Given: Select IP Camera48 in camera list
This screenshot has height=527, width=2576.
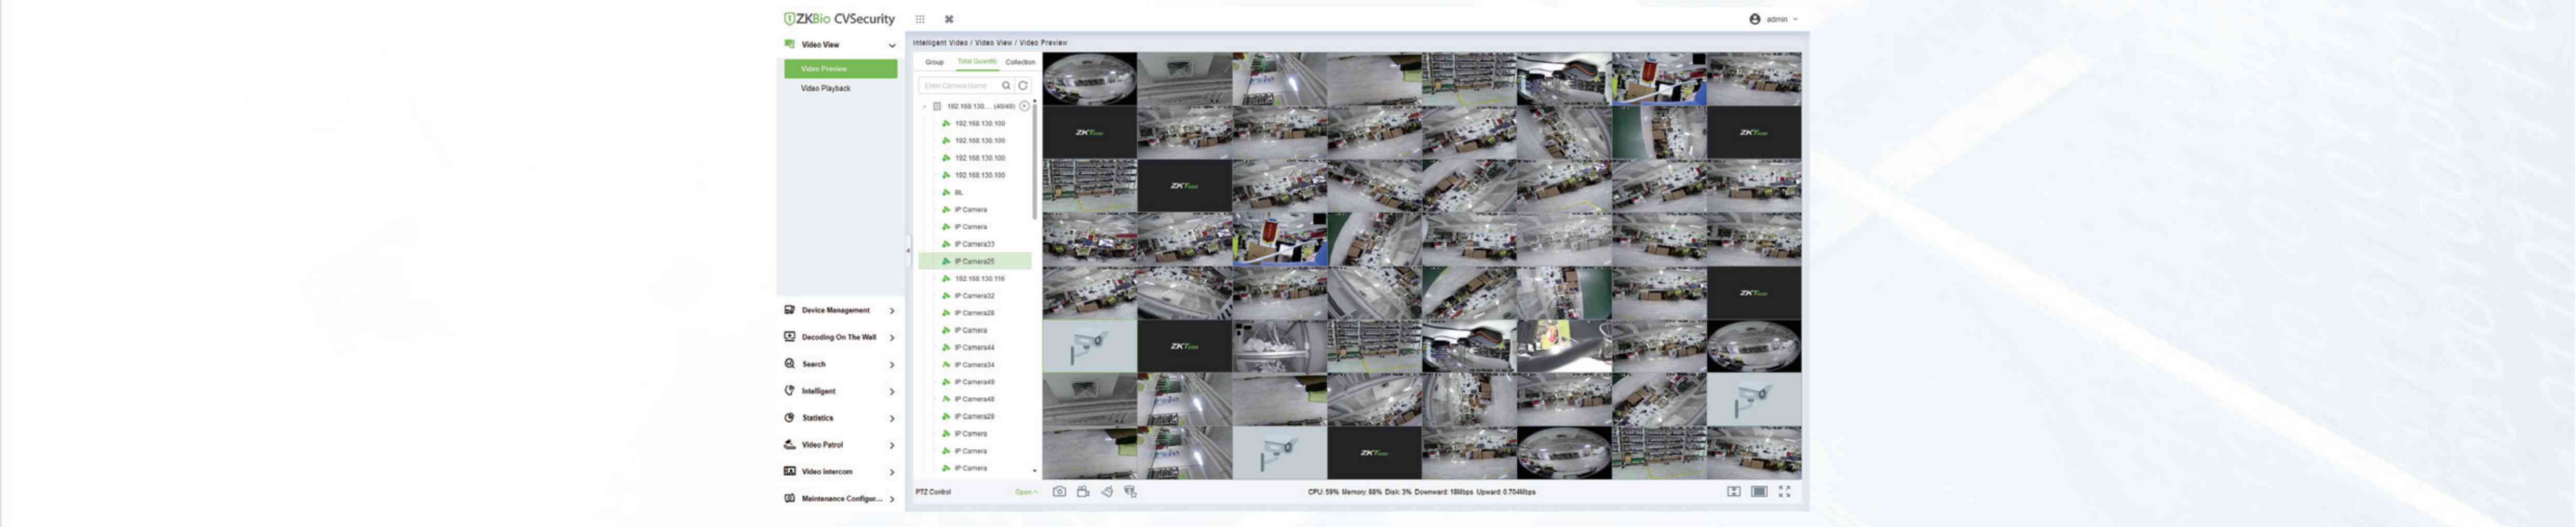Looking at the screenshot, I should (x=974, y=399).
